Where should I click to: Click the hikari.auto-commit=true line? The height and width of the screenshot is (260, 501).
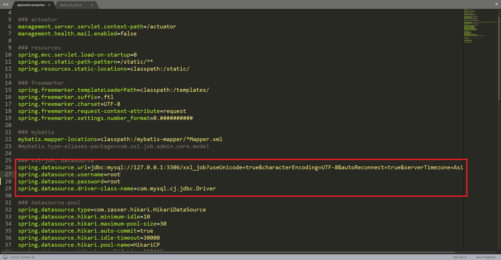click(86, 231)
